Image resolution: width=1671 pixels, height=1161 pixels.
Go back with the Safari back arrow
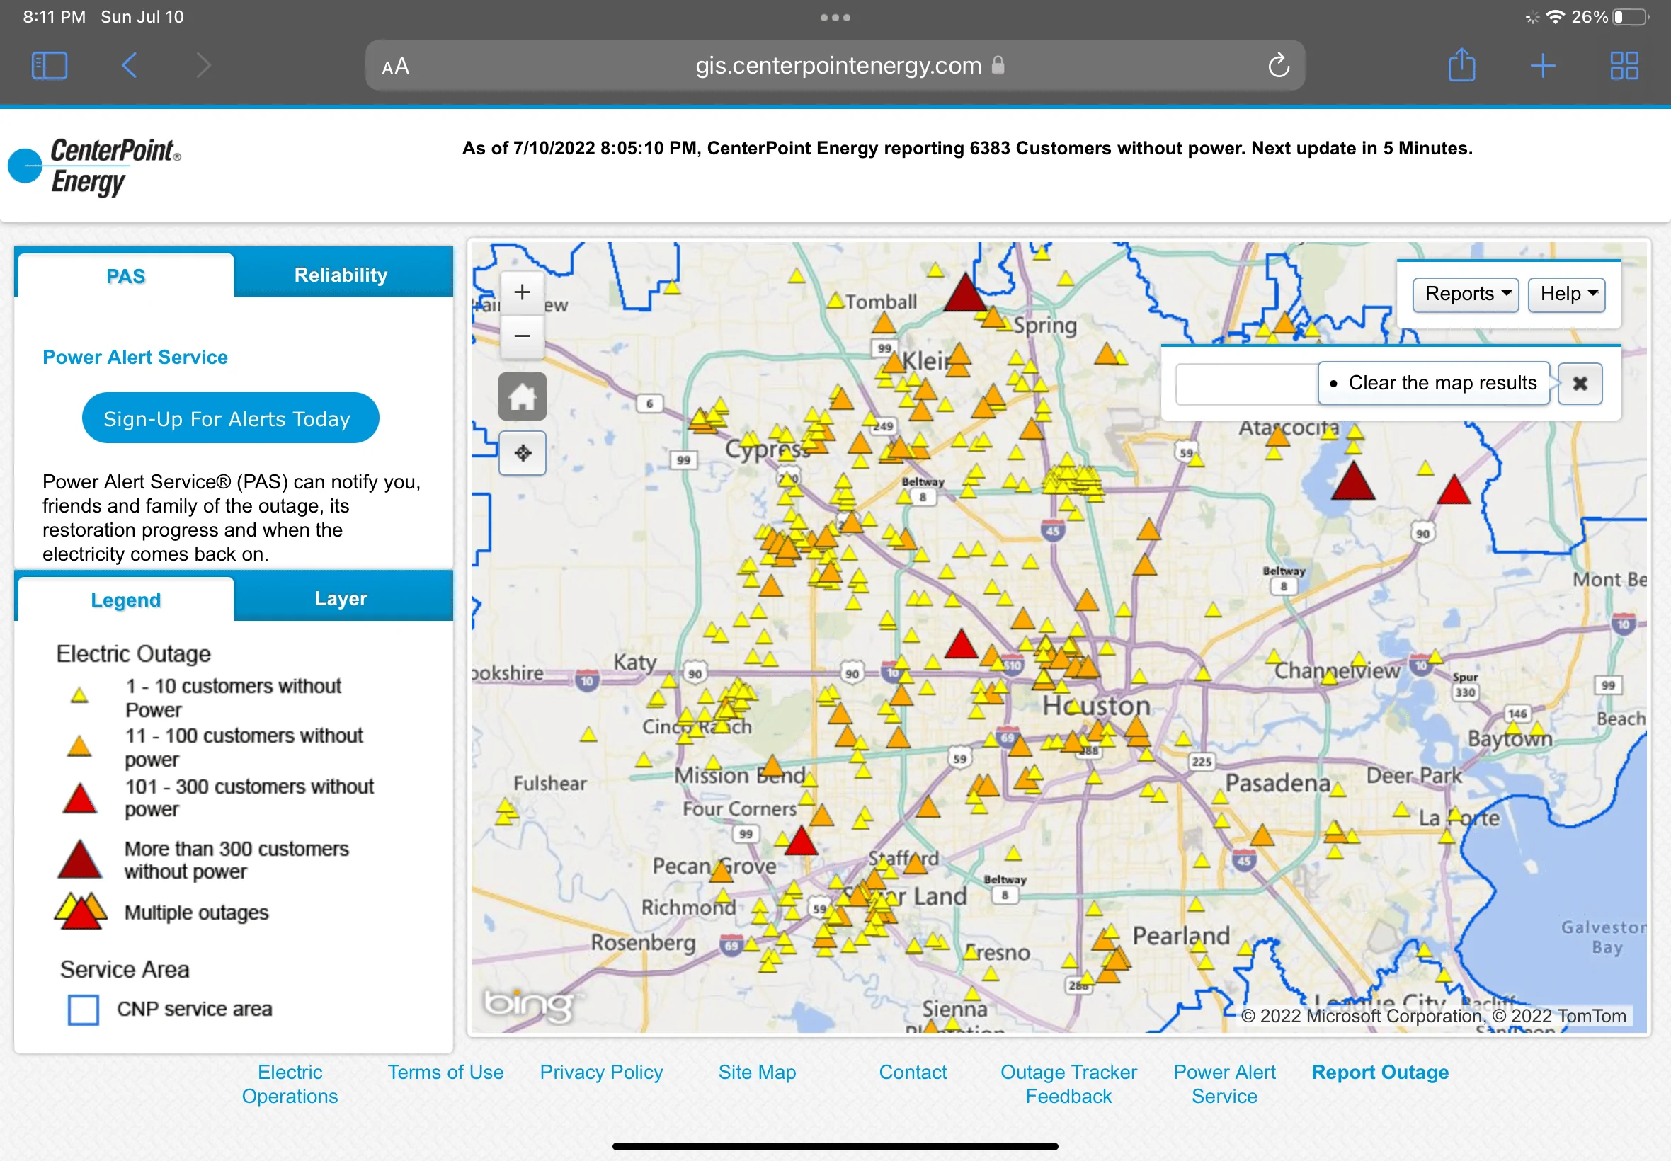[130, 65]
